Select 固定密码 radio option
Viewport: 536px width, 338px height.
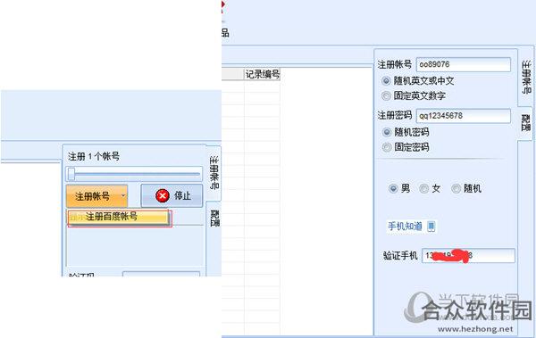click(x=387, y=147)
